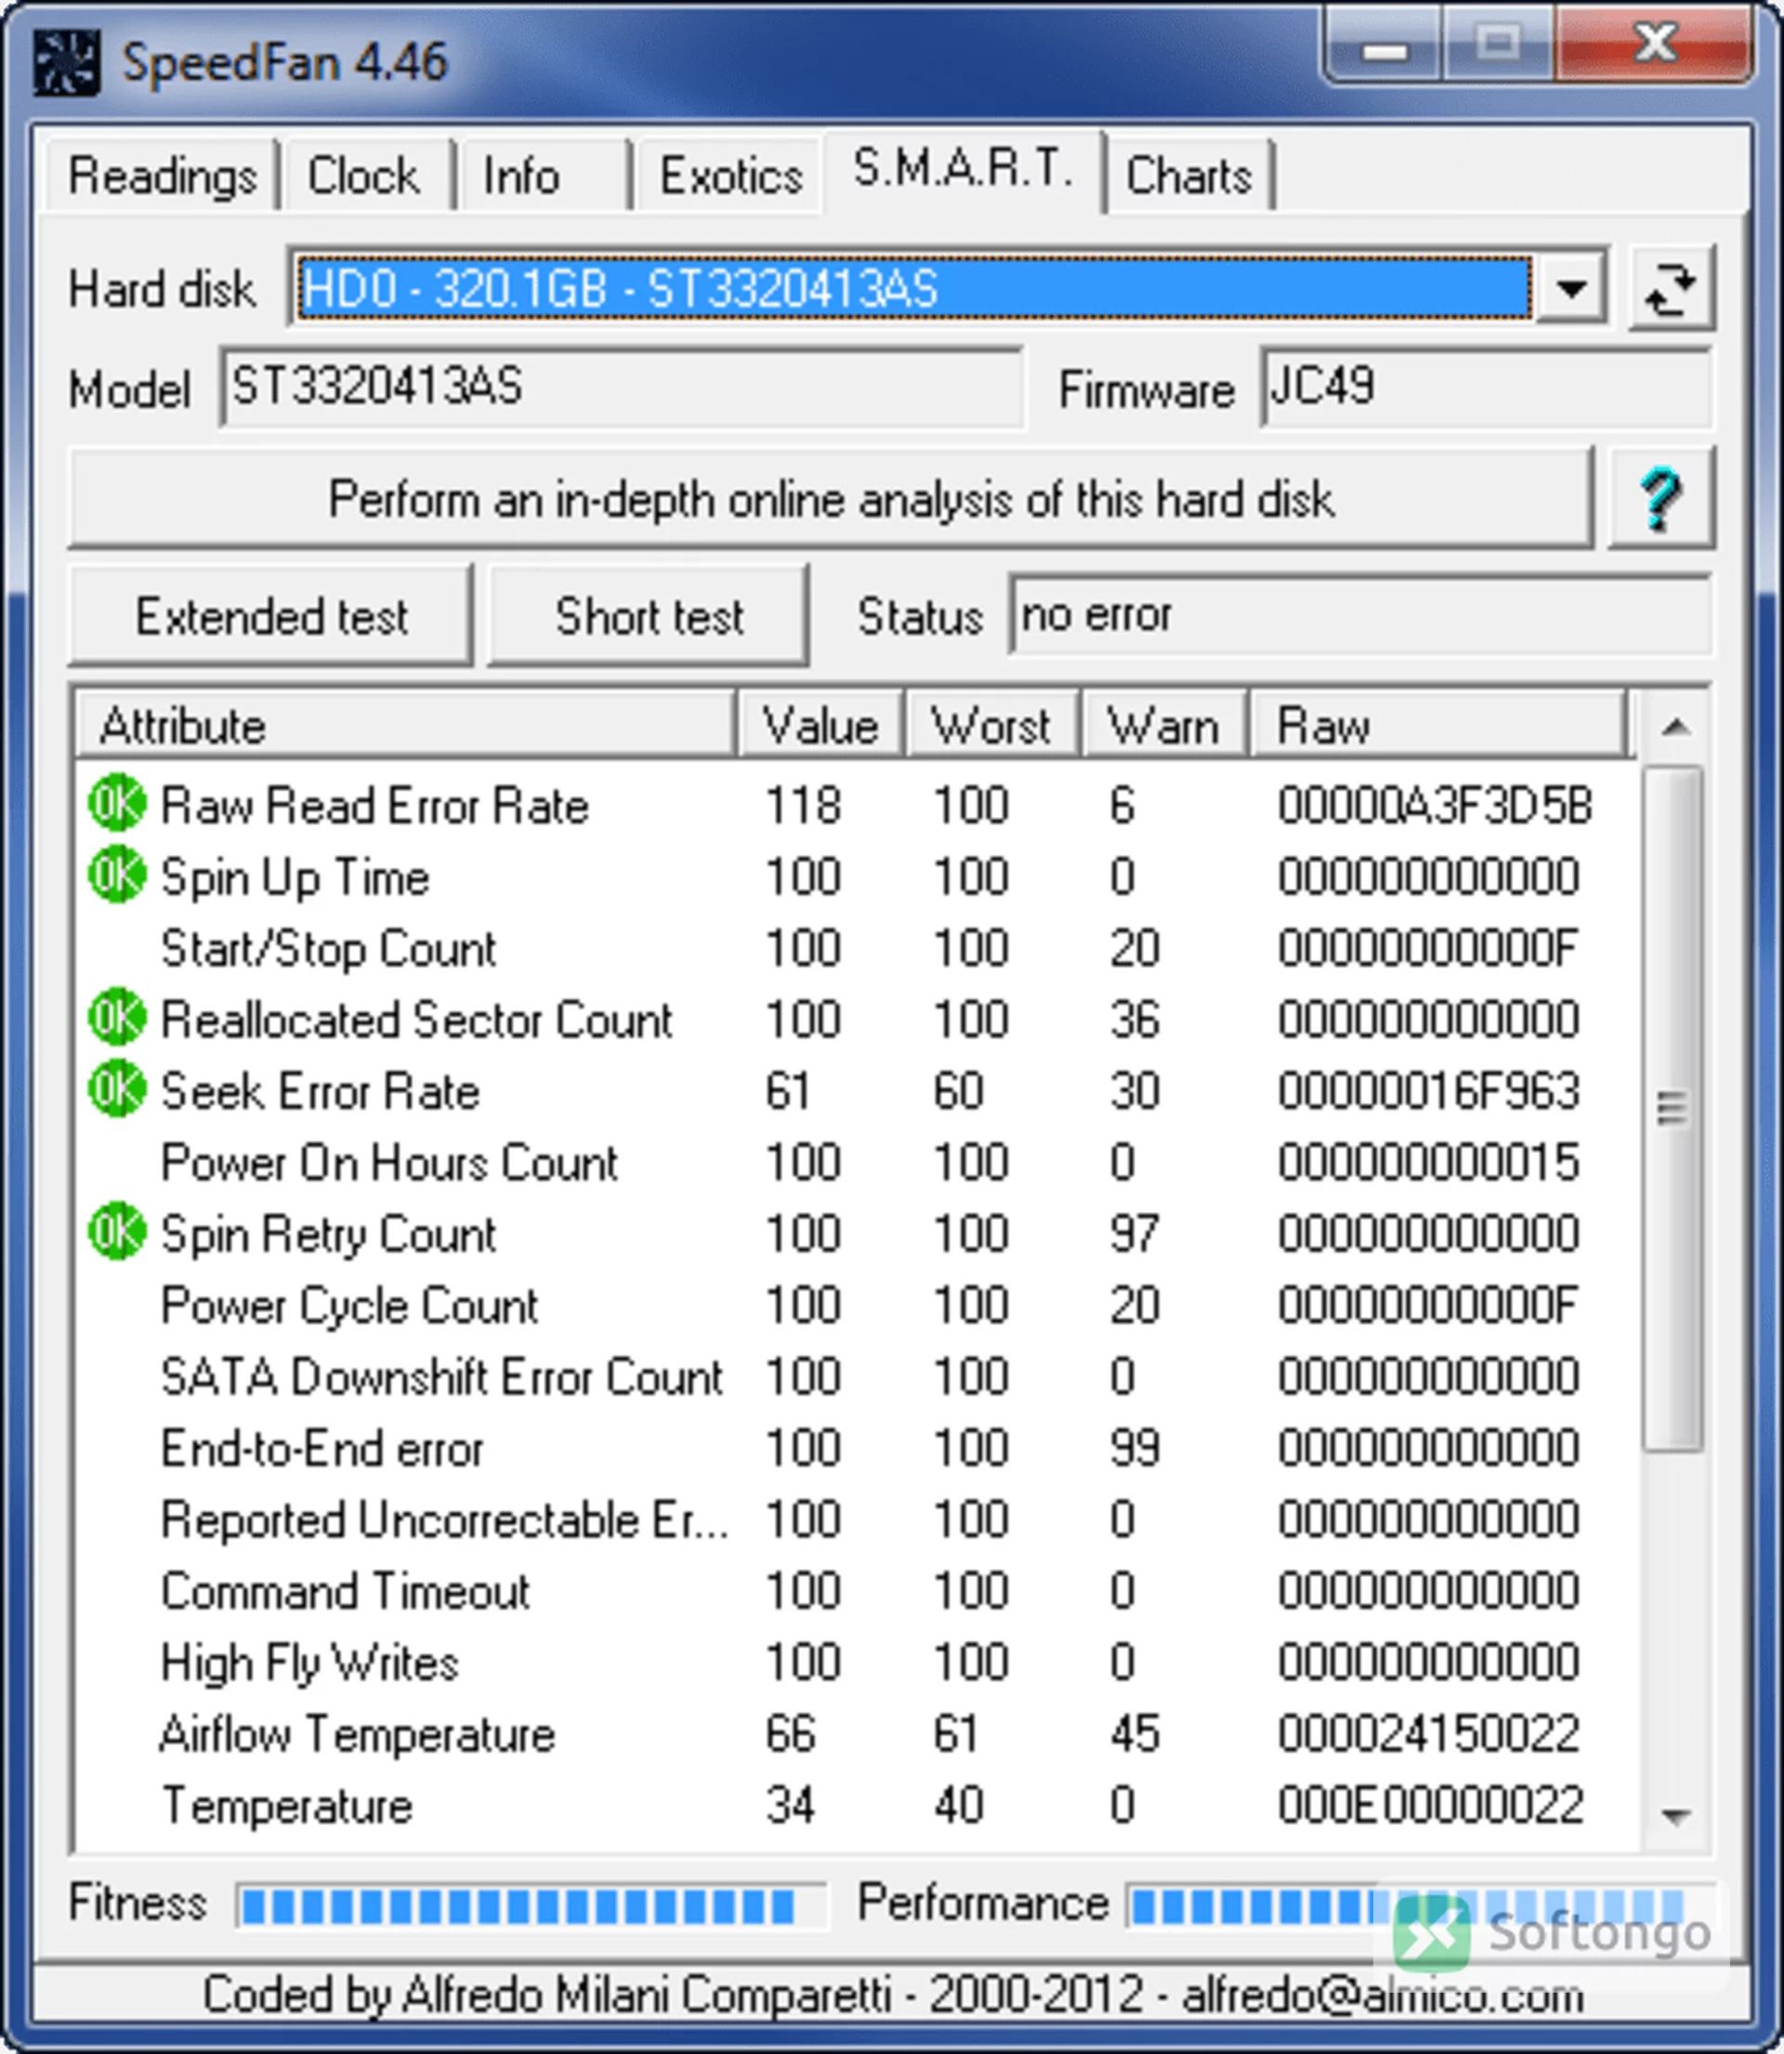Click the refresh hard disk list icon
This screenshot has height=2054, width=1784.
(1672, 288)
